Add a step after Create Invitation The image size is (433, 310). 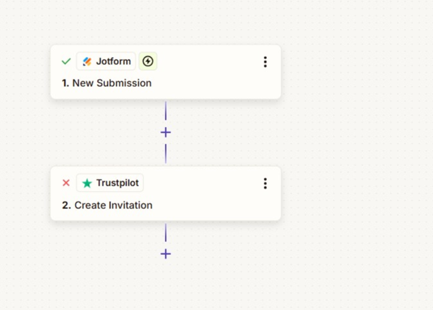pos(166,254)
